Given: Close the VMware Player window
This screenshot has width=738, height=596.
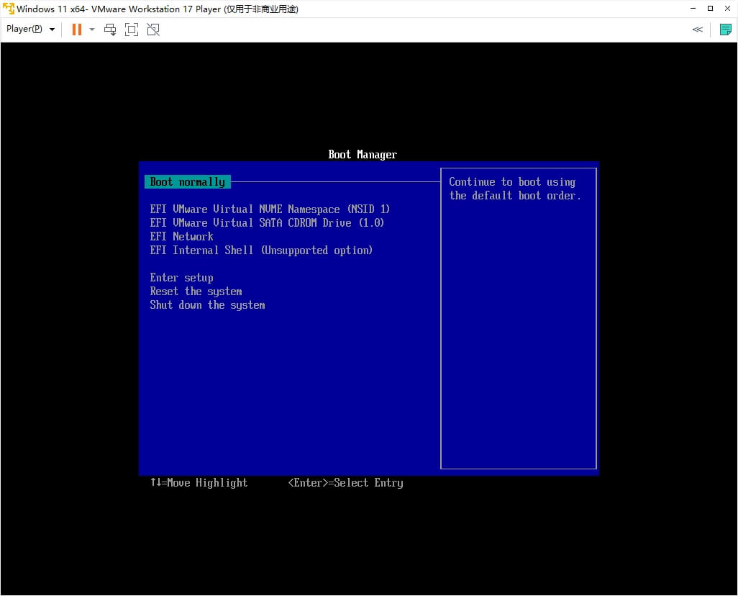Looking at the screenshot, I should [728, 9].
